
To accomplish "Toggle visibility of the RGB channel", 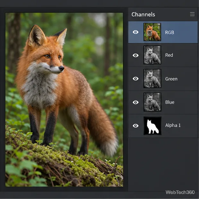I will click(x=135, y=32).
